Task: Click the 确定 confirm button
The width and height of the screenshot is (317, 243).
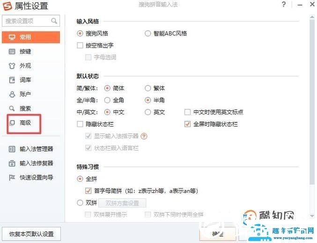Action: coord(218,234)
